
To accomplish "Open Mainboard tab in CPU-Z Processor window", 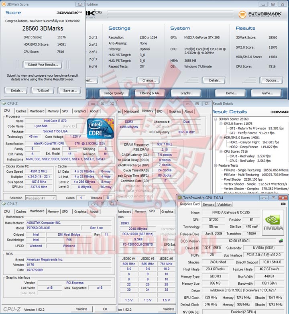I will [37, 111].
